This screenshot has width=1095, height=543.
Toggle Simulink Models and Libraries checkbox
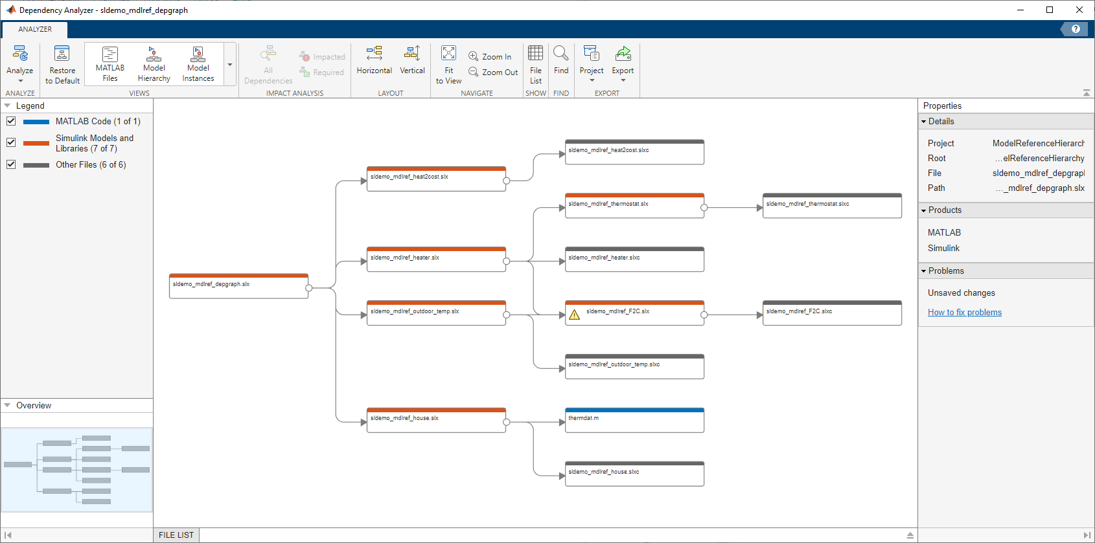[11, 142]
